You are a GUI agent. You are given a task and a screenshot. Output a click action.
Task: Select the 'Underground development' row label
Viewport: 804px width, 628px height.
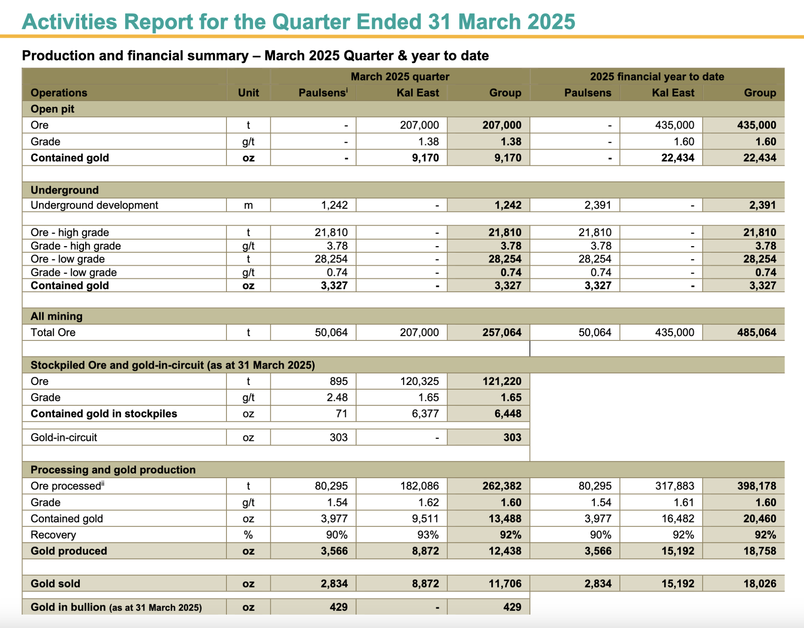94,205
